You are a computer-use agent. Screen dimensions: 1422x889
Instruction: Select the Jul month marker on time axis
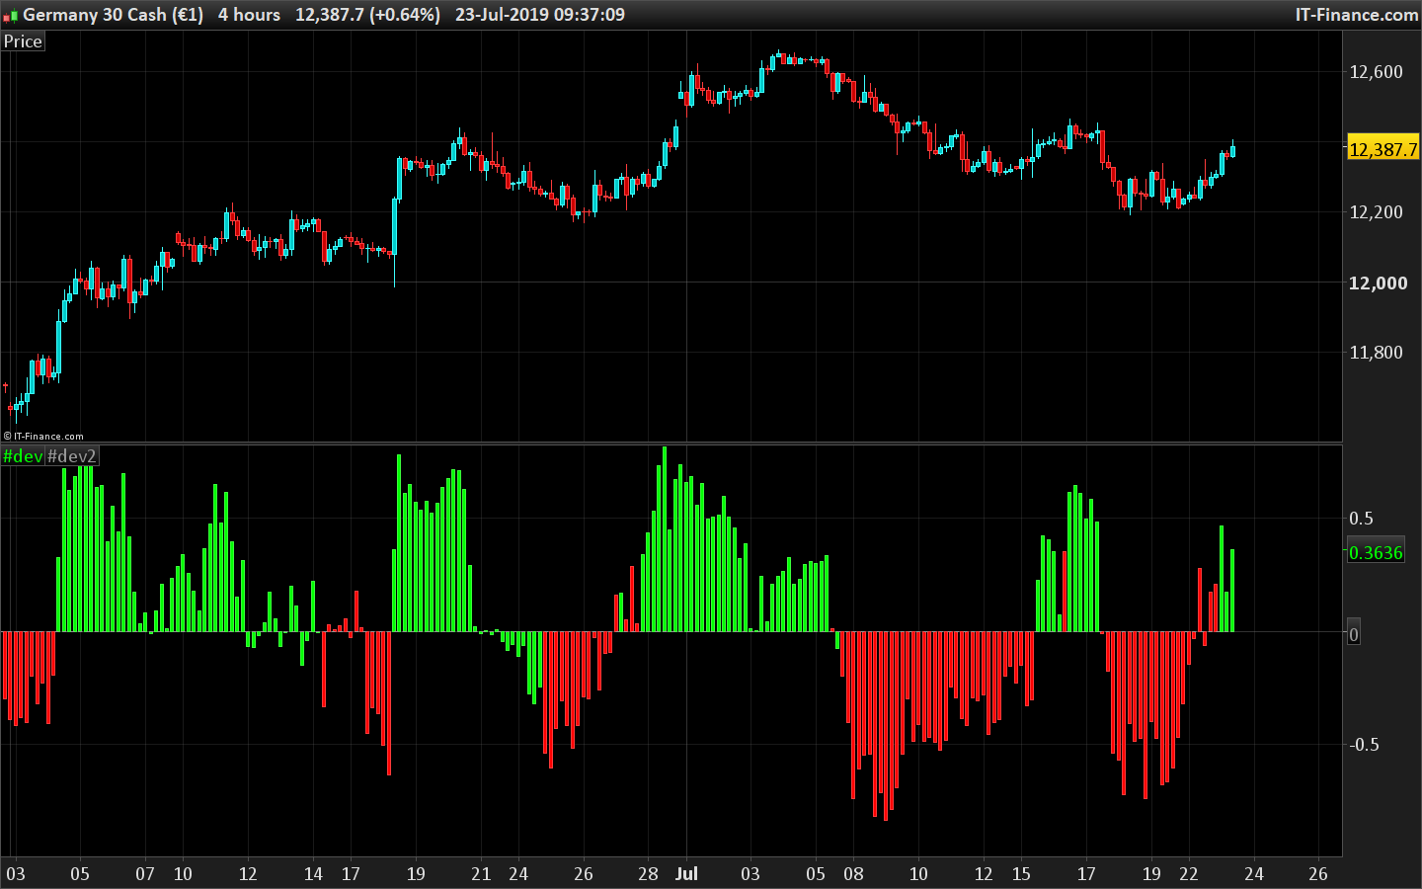(x=686, y=873)
